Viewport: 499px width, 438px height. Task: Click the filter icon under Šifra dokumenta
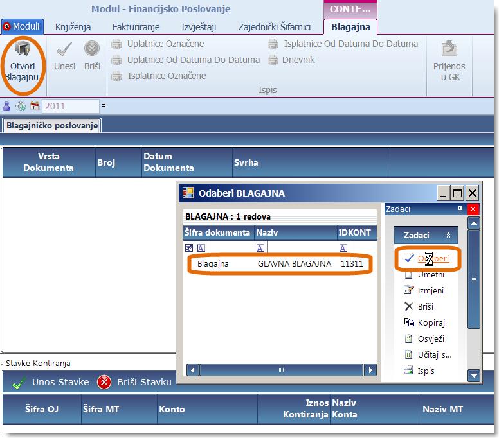click(201, 248)
